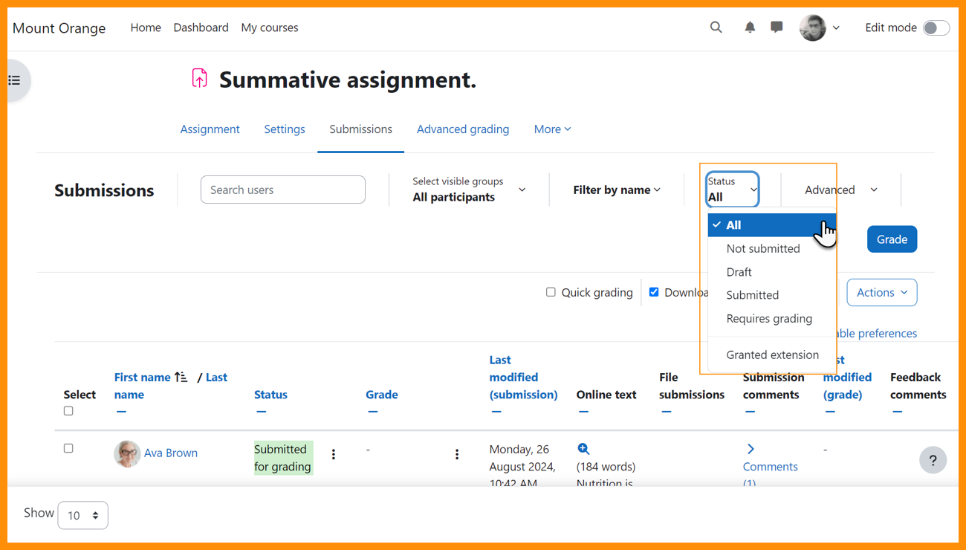Choose 'Requires grading' from the Status menu
Viewport: 966px width, 550px height.
tap(769, 319)
